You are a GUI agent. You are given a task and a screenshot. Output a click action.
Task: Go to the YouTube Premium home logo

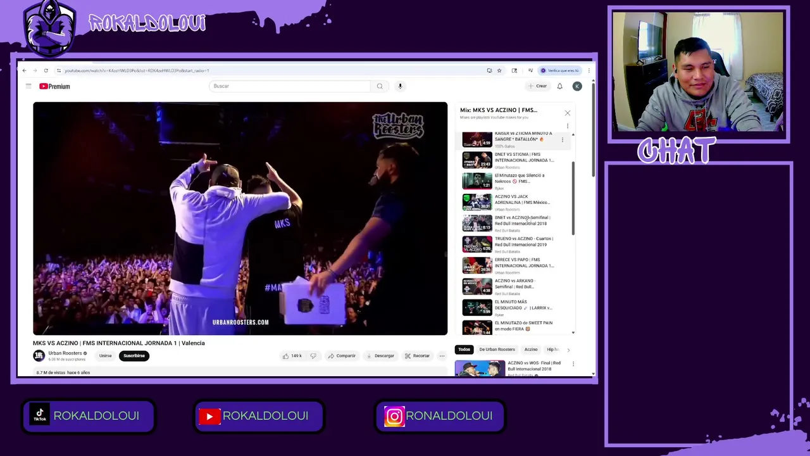[x=54, y=86]
